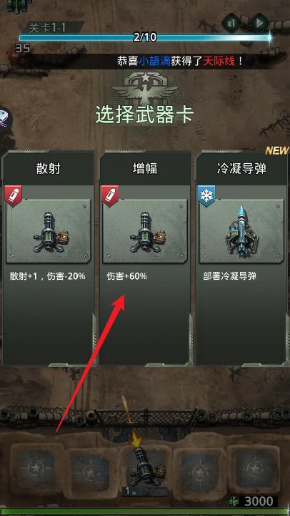Click the 伤害+60% description text
This screenshot has height=516, width=290.
point(126,276)
